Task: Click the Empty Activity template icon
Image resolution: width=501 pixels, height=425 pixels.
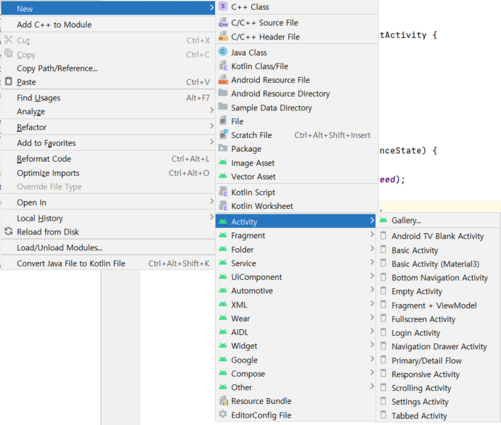Action: tap(383, 290)
